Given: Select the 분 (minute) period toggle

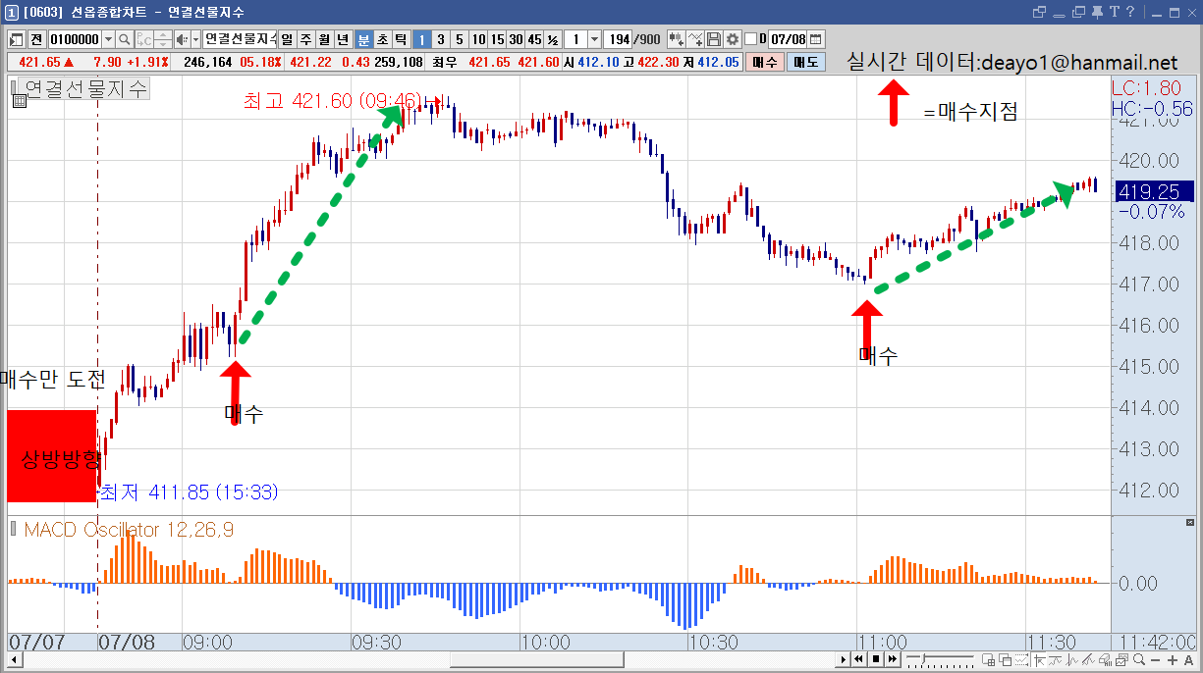Looking at the screenshot, I should click(x=364, y=39).
